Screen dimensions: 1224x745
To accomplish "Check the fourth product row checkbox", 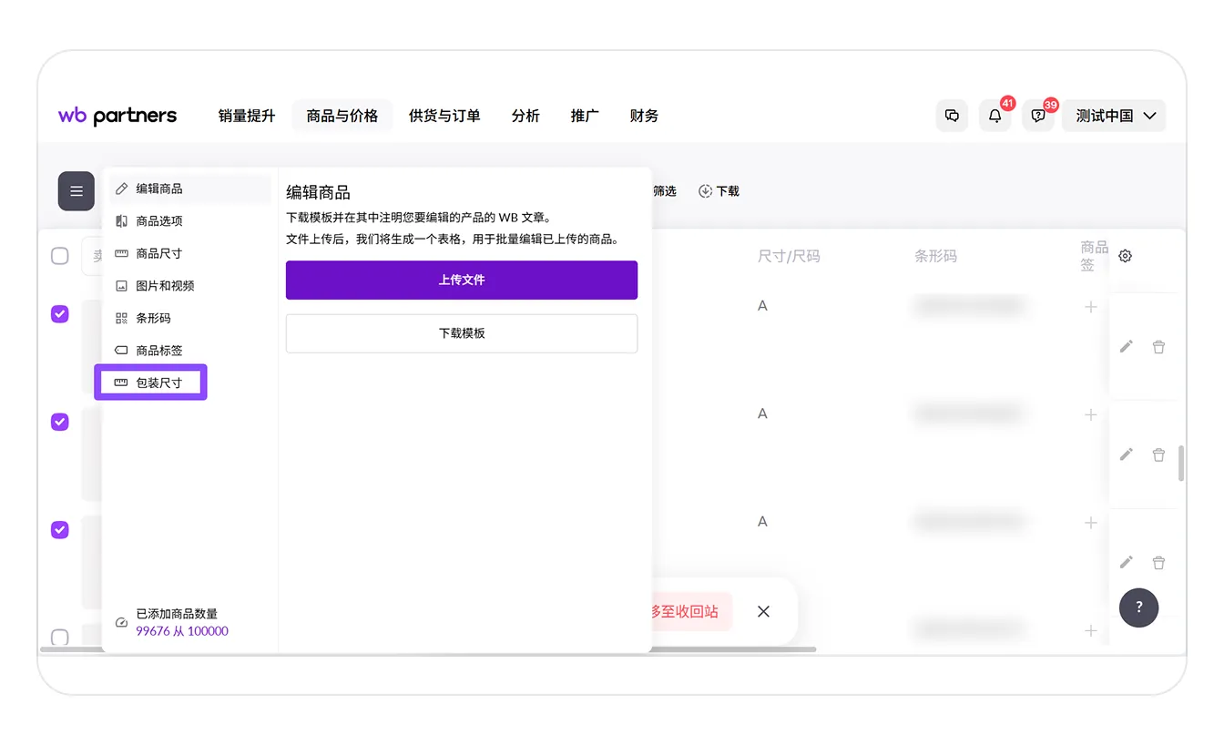I will [x=60, y=637].
